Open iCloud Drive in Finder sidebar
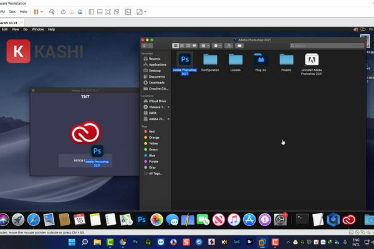The width and height of the screenshot is (374, 249). pos(157,101)
